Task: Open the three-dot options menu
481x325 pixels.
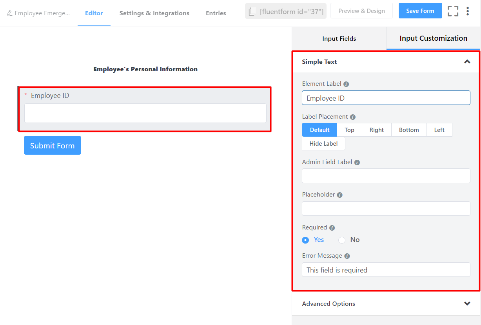Action: [468, 11]
